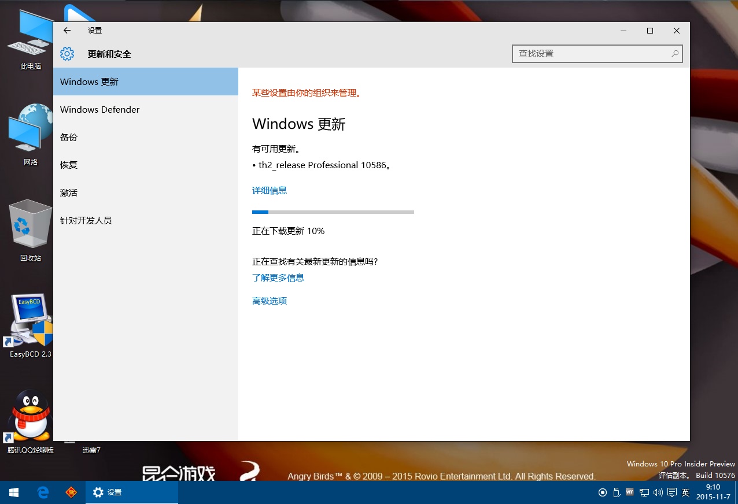Go back with the Settings arrow
Viewport: 738px width, 504px height.
[x=67, y=31]
